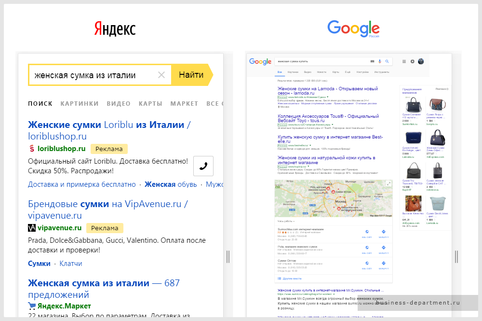Click the list icon beside Другие места
The height and width of the screenshot is (321, 482).
click(279, 279)
